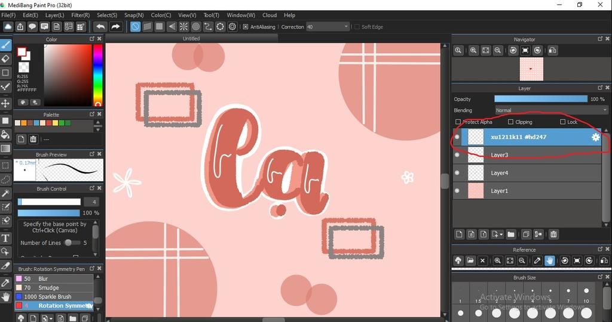
Task: Zoom in within the Navigator panel
Action: pos(473,50)
